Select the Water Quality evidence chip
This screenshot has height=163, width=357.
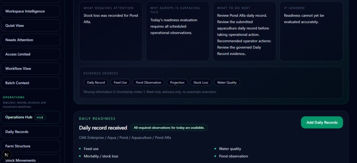pyautogui.click(x=227, y=83)
